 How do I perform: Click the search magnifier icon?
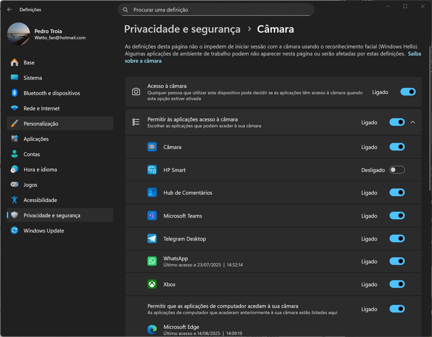tap(125, 10)
